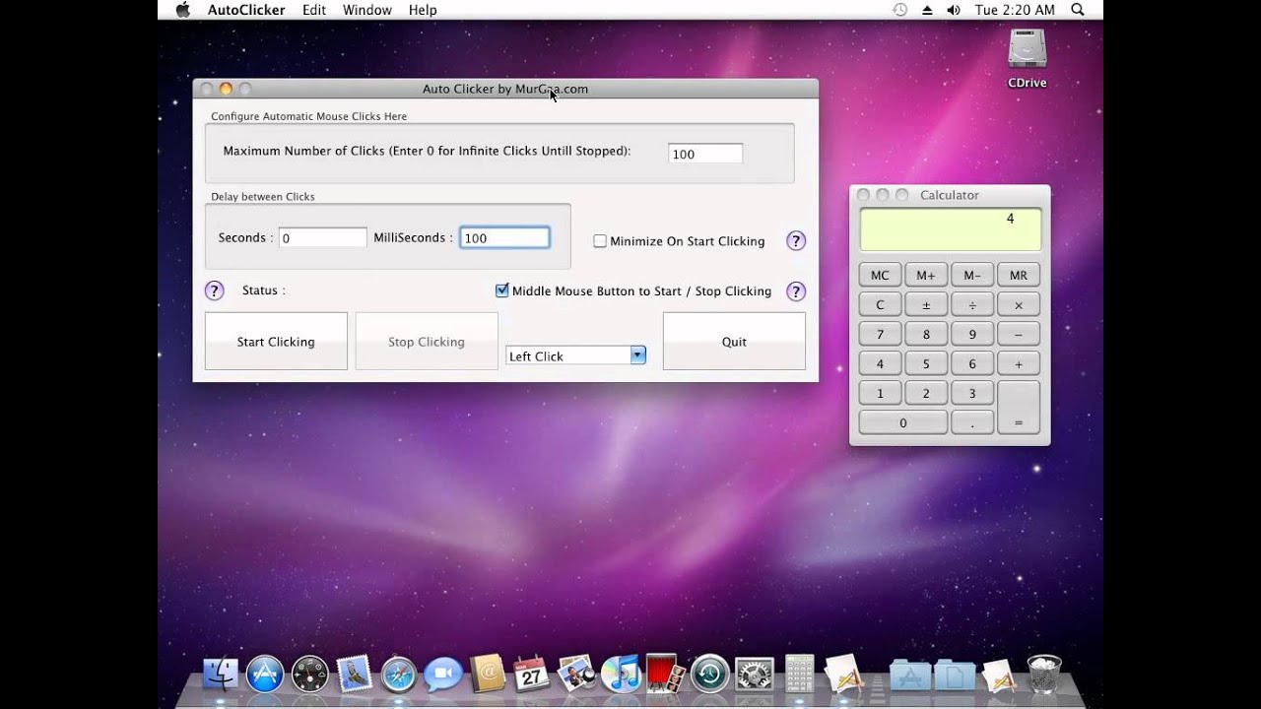Click the Calculator display showing 4
This screenshot has height=709, width=1261.
(x=950, y=229)
